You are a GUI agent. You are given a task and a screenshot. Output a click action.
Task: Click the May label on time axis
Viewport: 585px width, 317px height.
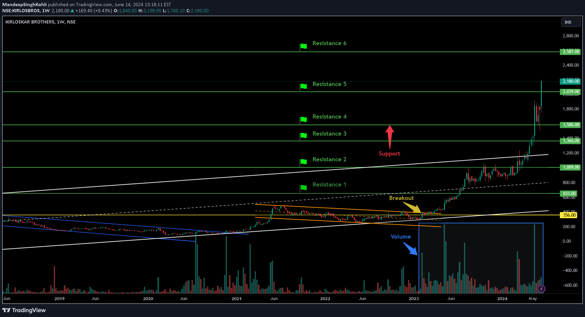[x=533, y=299]
